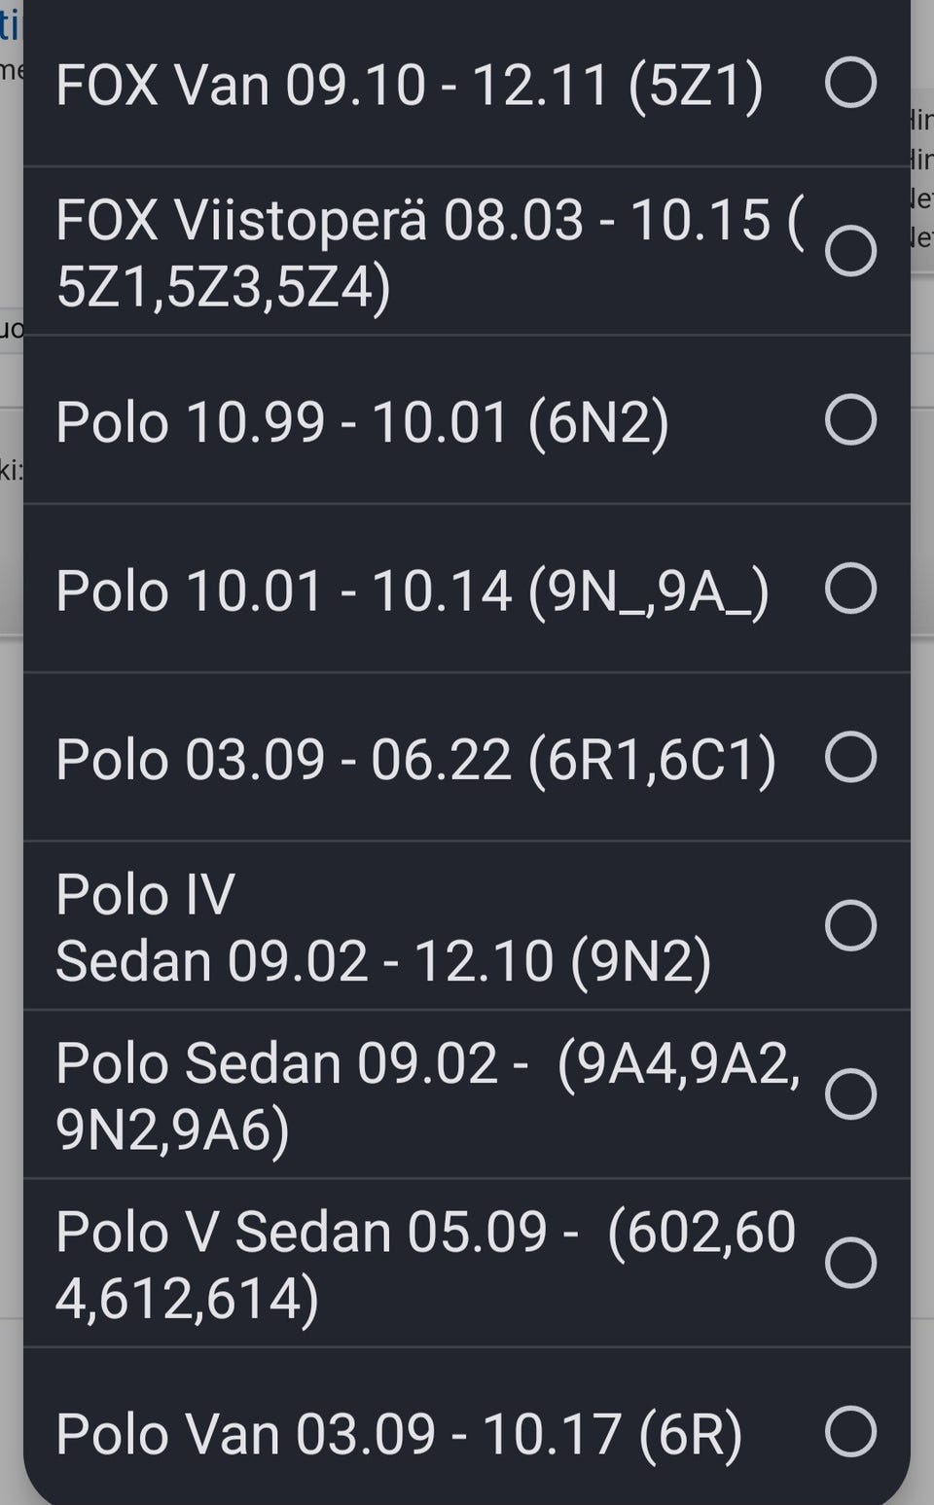This screenshot has width=934, height=1505.
Task: Activate the Polo V Sedan 05.09 radio circle
Action: click(x=850, y=1263)
